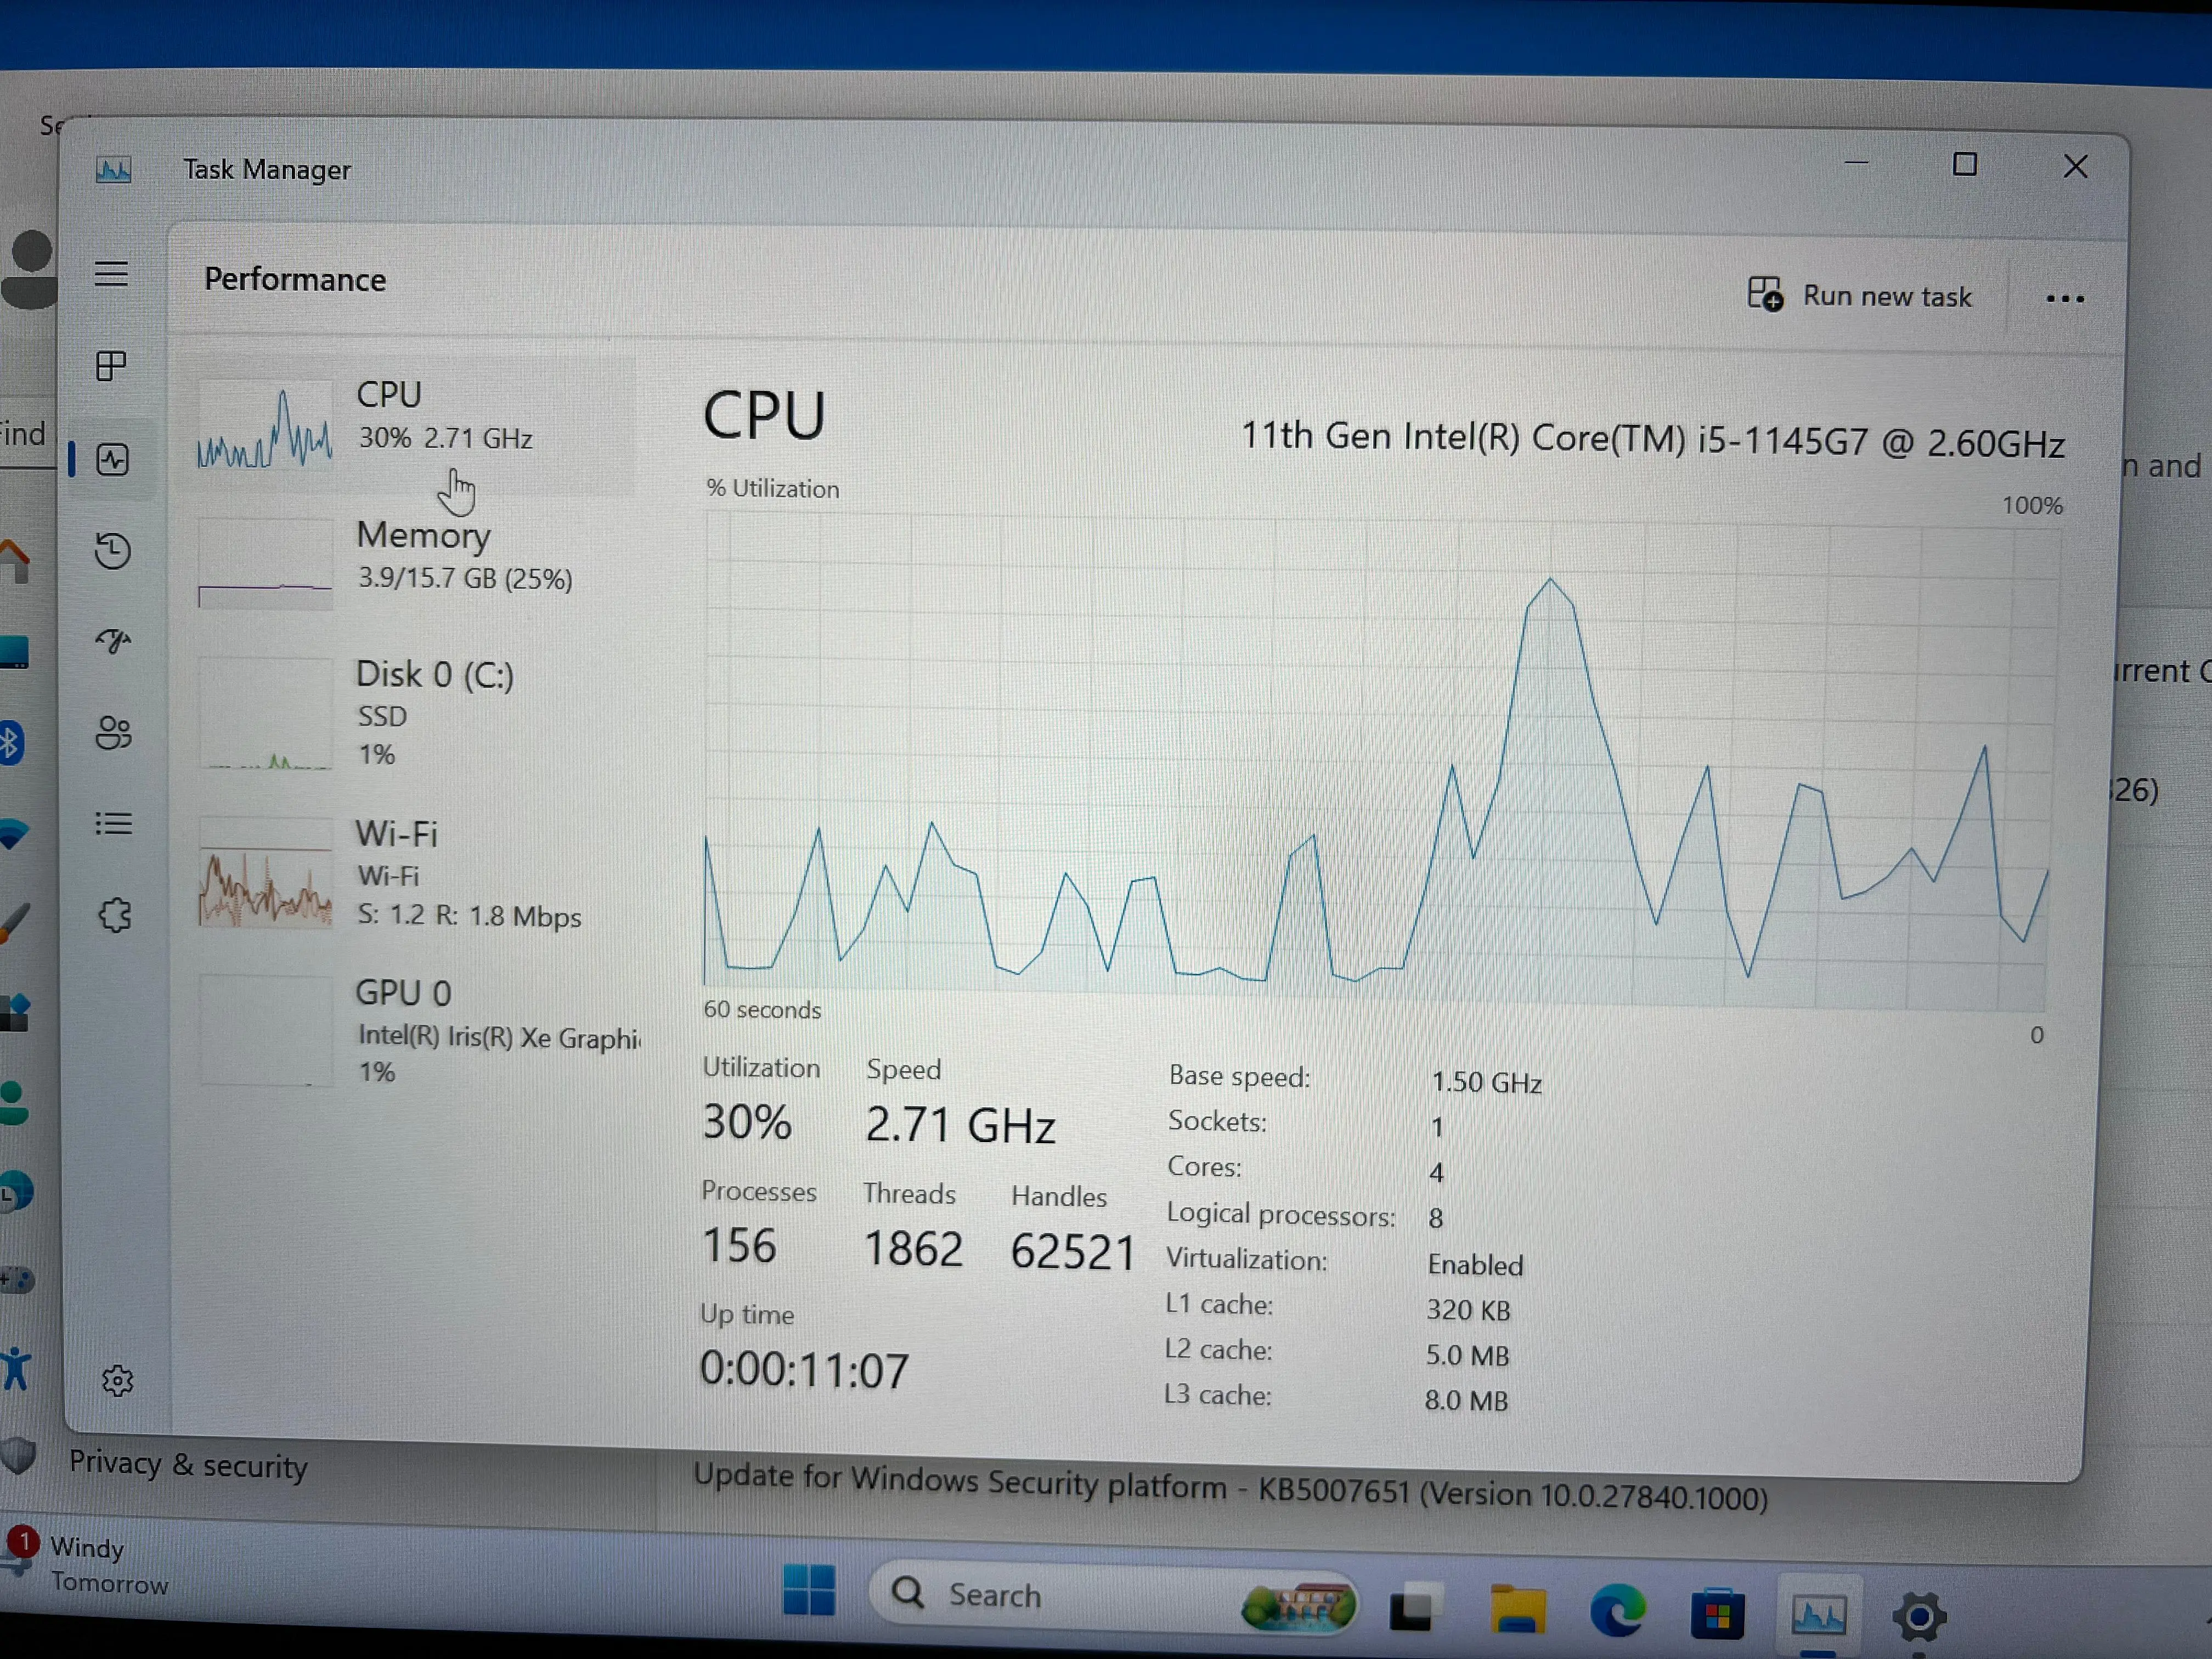
Task: Open Privacy & security in Settings window
Action: point(188,1465)
